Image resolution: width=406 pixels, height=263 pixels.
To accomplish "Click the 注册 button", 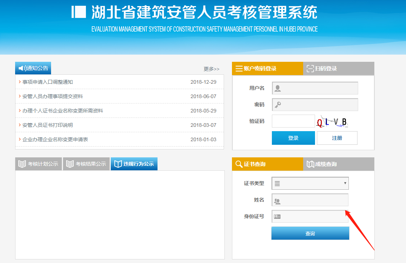I will coord(337,138).
